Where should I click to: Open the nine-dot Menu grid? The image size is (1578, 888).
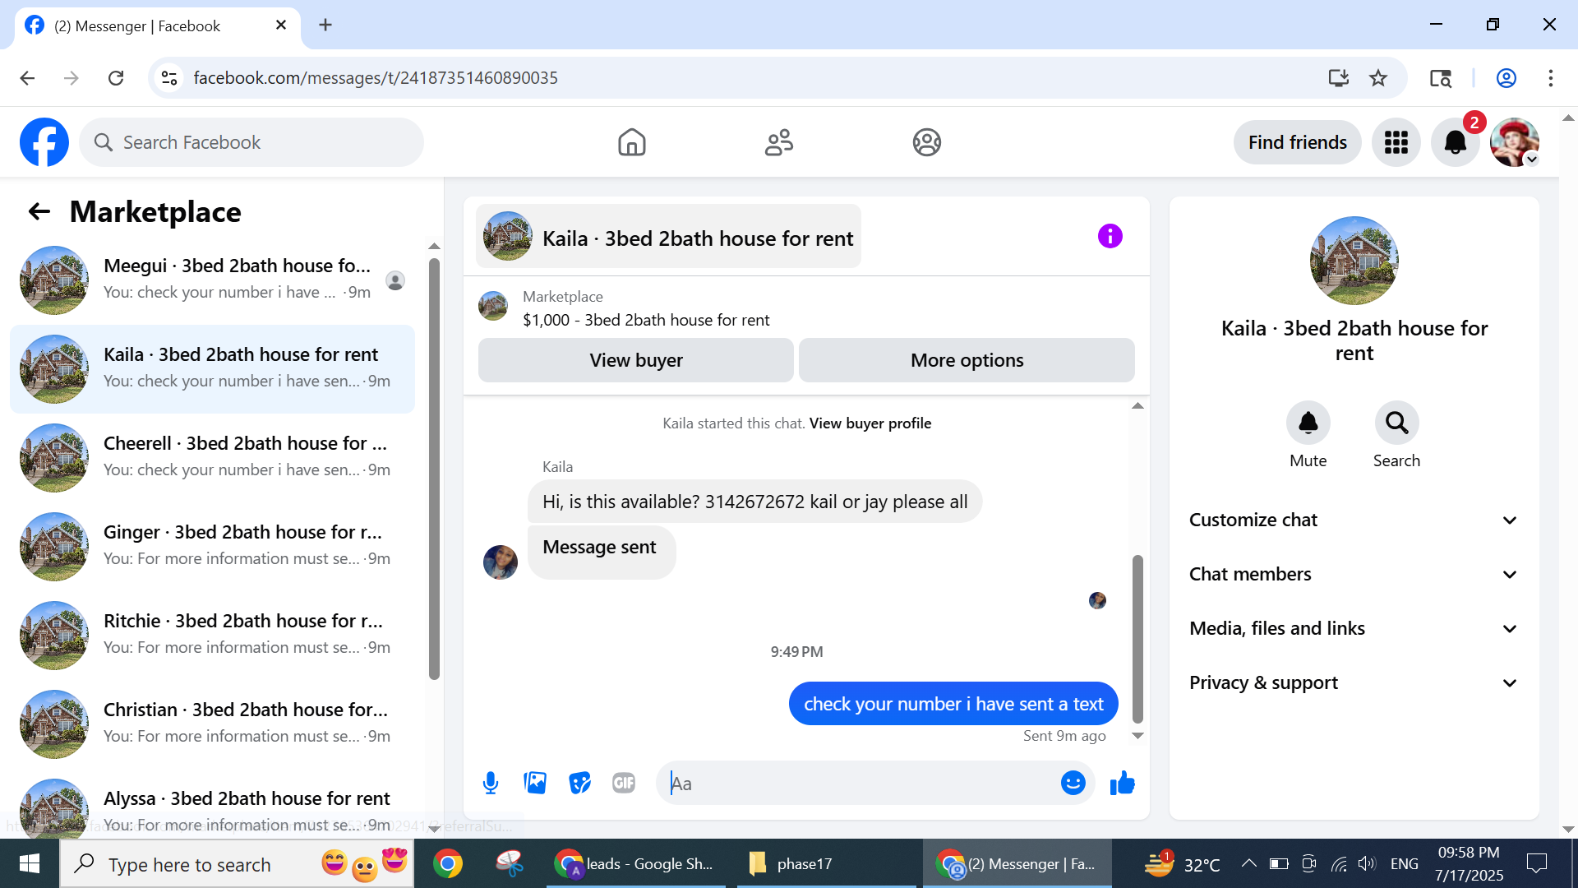click(x=1396, y=142)
